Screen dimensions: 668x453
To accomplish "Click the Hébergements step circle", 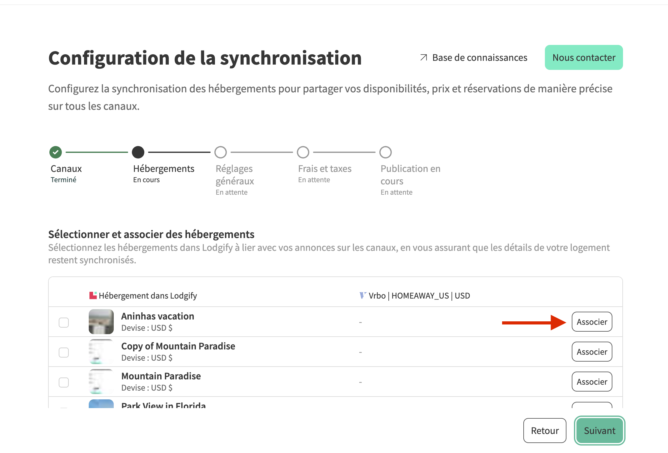I will [x=138, y=152].
